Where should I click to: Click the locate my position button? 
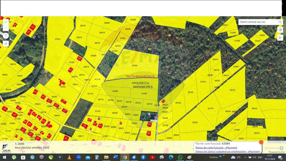[6, 44]
